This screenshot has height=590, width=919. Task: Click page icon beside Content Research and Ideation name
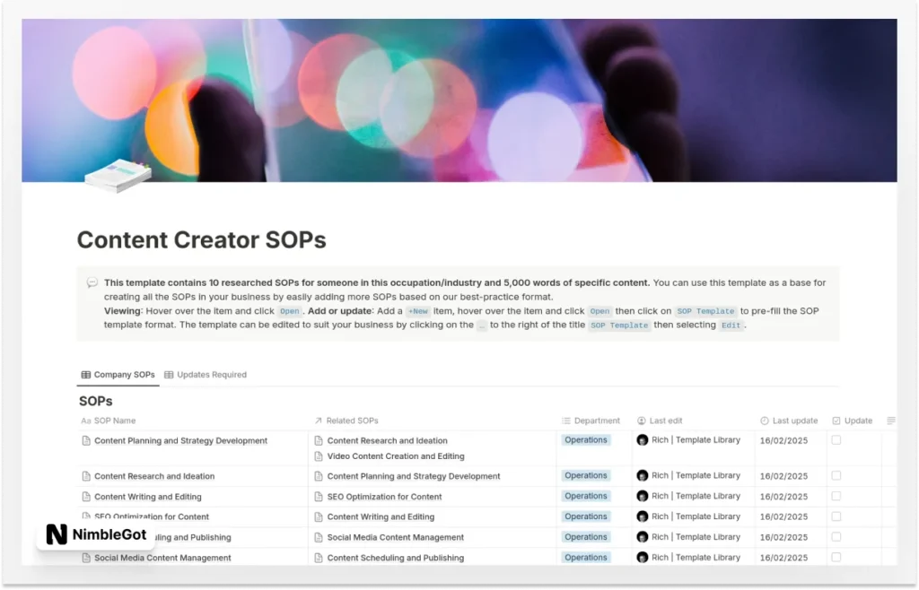pyautogui.click(x=86, y=476)
